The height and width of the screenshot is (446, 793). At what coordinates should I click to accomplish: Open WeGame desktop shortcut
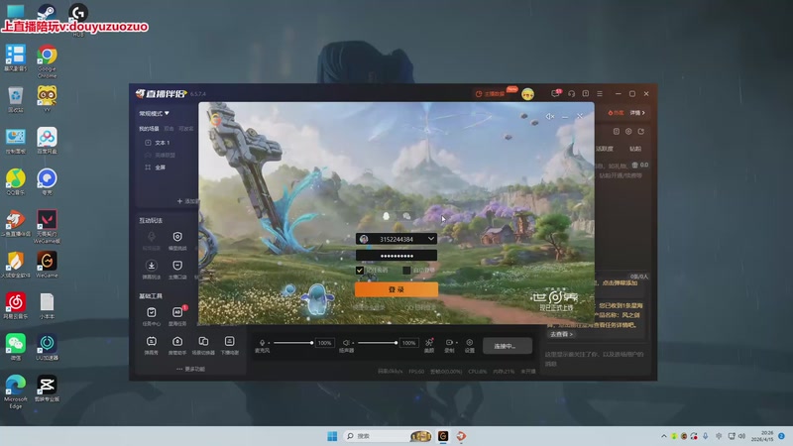[x=47, y=265]
